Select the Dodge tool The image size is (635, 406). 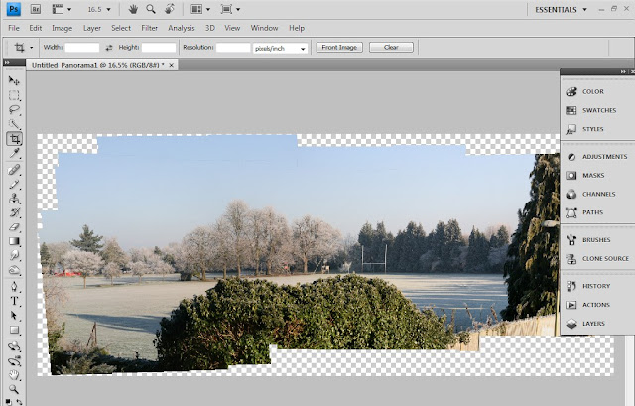tap(14, 270)
